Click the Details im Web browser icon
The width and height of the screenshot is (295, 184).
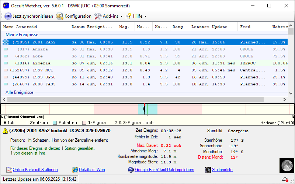[75, 170]
